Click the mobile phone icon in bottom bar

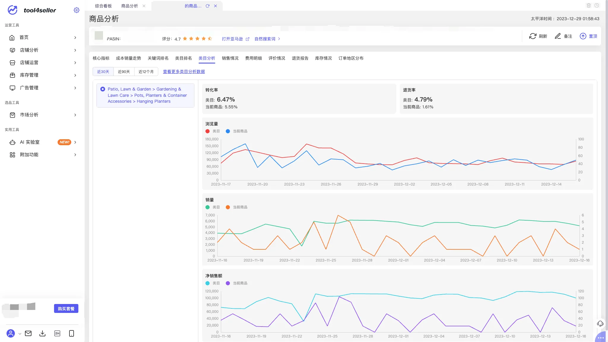click(x=72, y=333)
